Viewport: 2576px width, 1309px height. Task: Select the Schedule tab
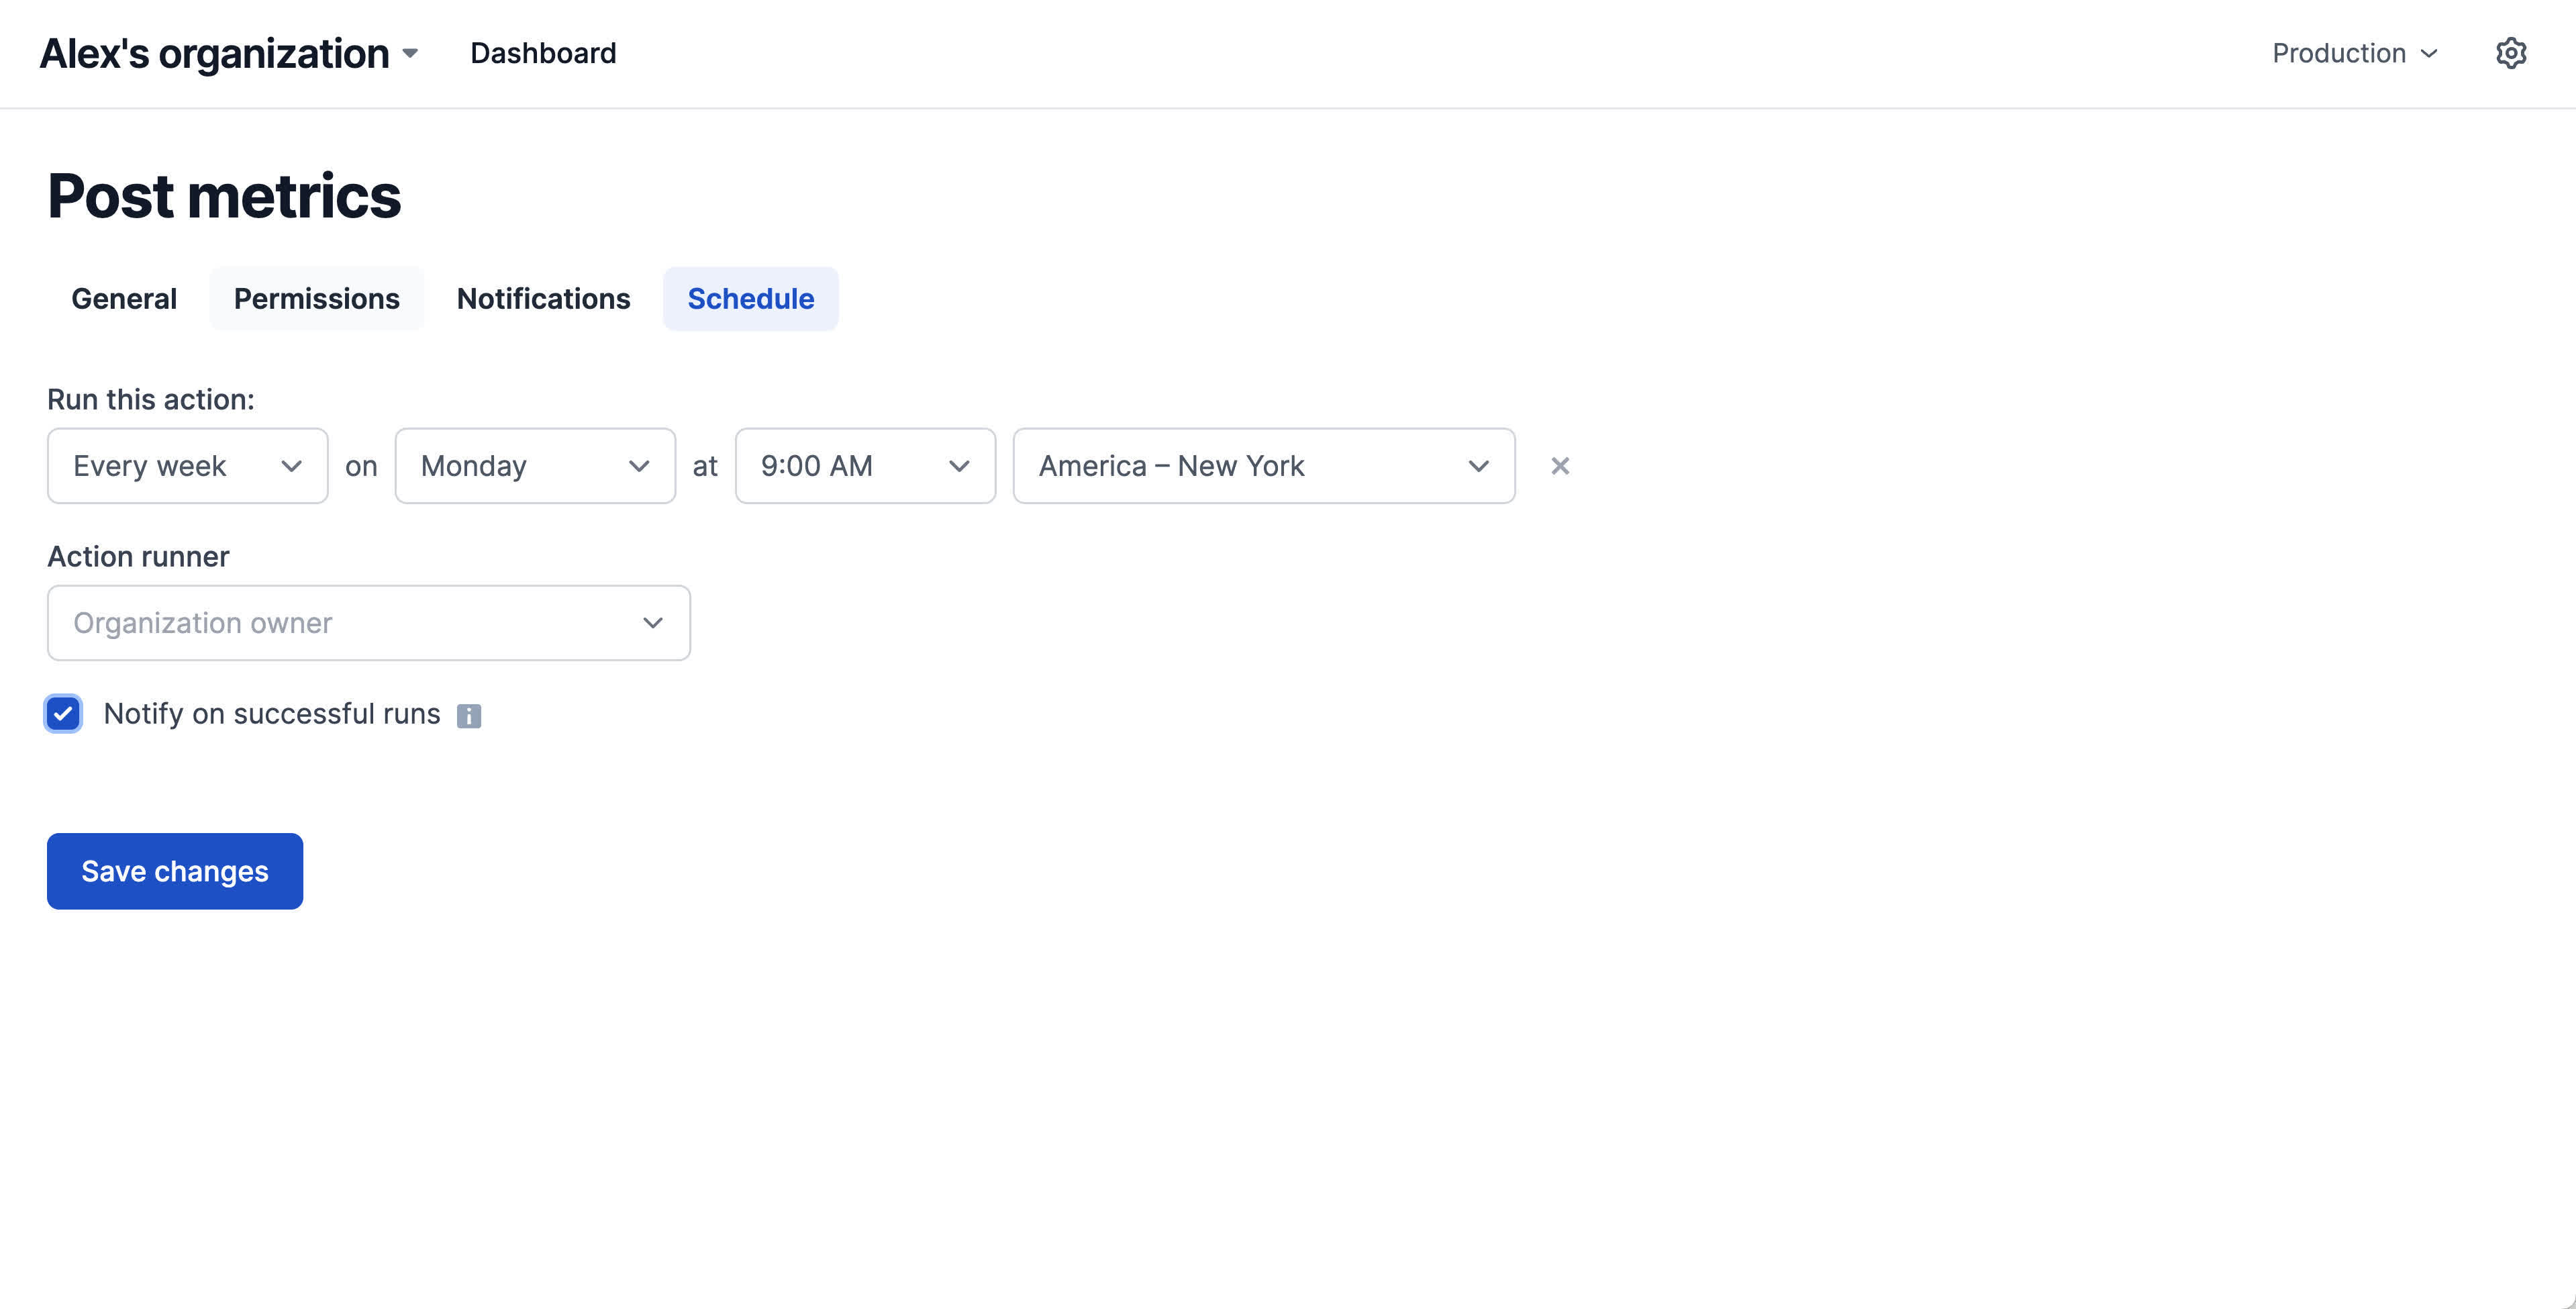750,299
